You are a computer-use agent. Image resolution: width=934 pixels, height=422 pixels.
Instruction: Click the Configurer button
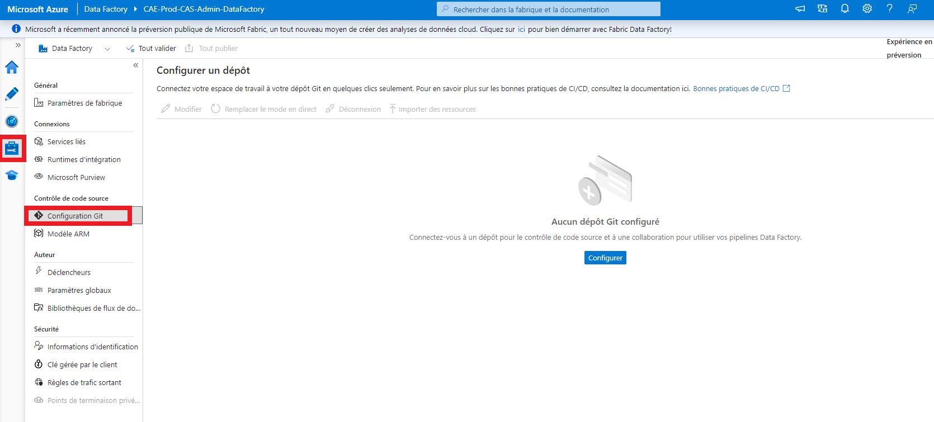605,258
